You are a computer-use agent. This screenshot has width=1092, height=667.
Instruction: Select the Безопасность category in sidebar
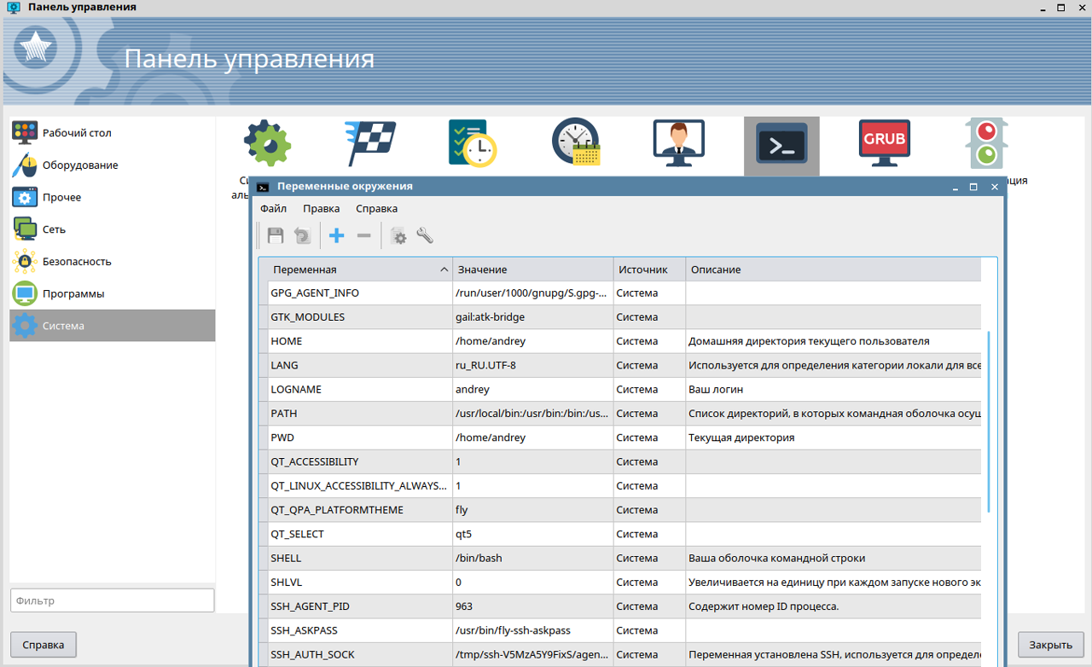pos(77,262)
